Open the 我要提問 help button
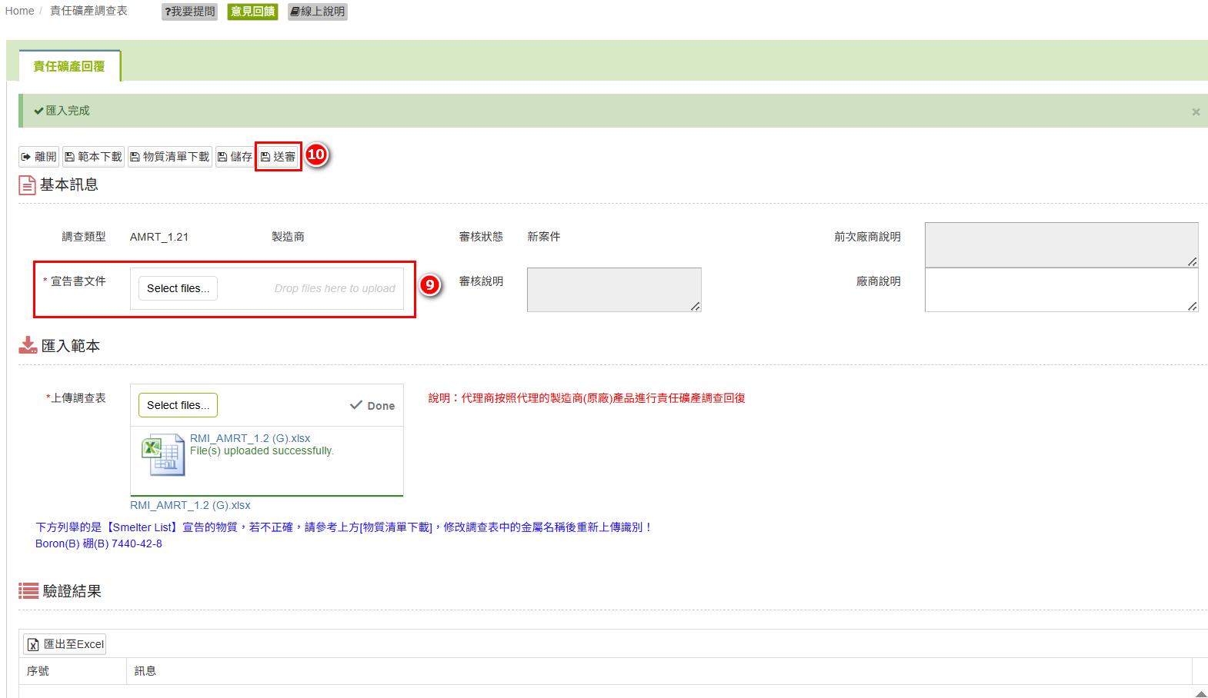This screenshot has height=698, width=1208. [x=189, y=12]
